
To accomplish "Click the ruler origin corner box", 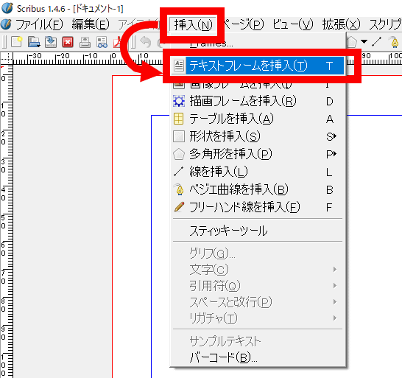I will pyautogui.click(x=7, y=59).
